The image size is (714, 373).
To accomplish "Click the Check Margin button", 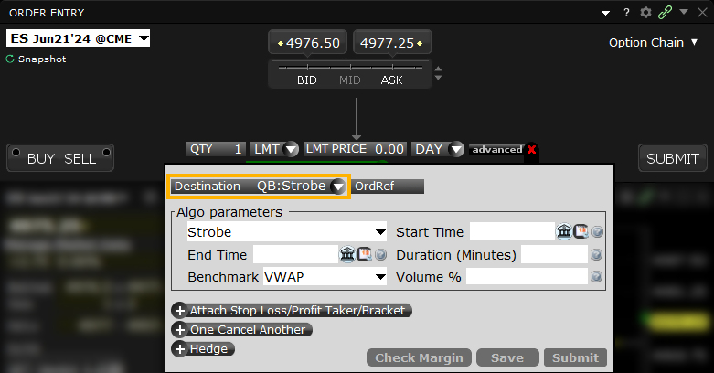I will pos(420,357).
